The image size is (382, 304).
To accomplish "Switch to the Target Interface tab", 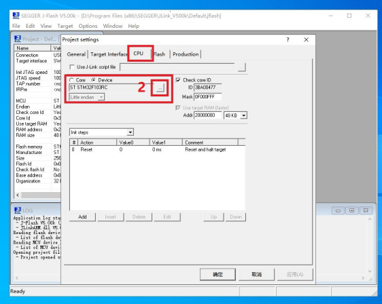I will coord(109,54).
